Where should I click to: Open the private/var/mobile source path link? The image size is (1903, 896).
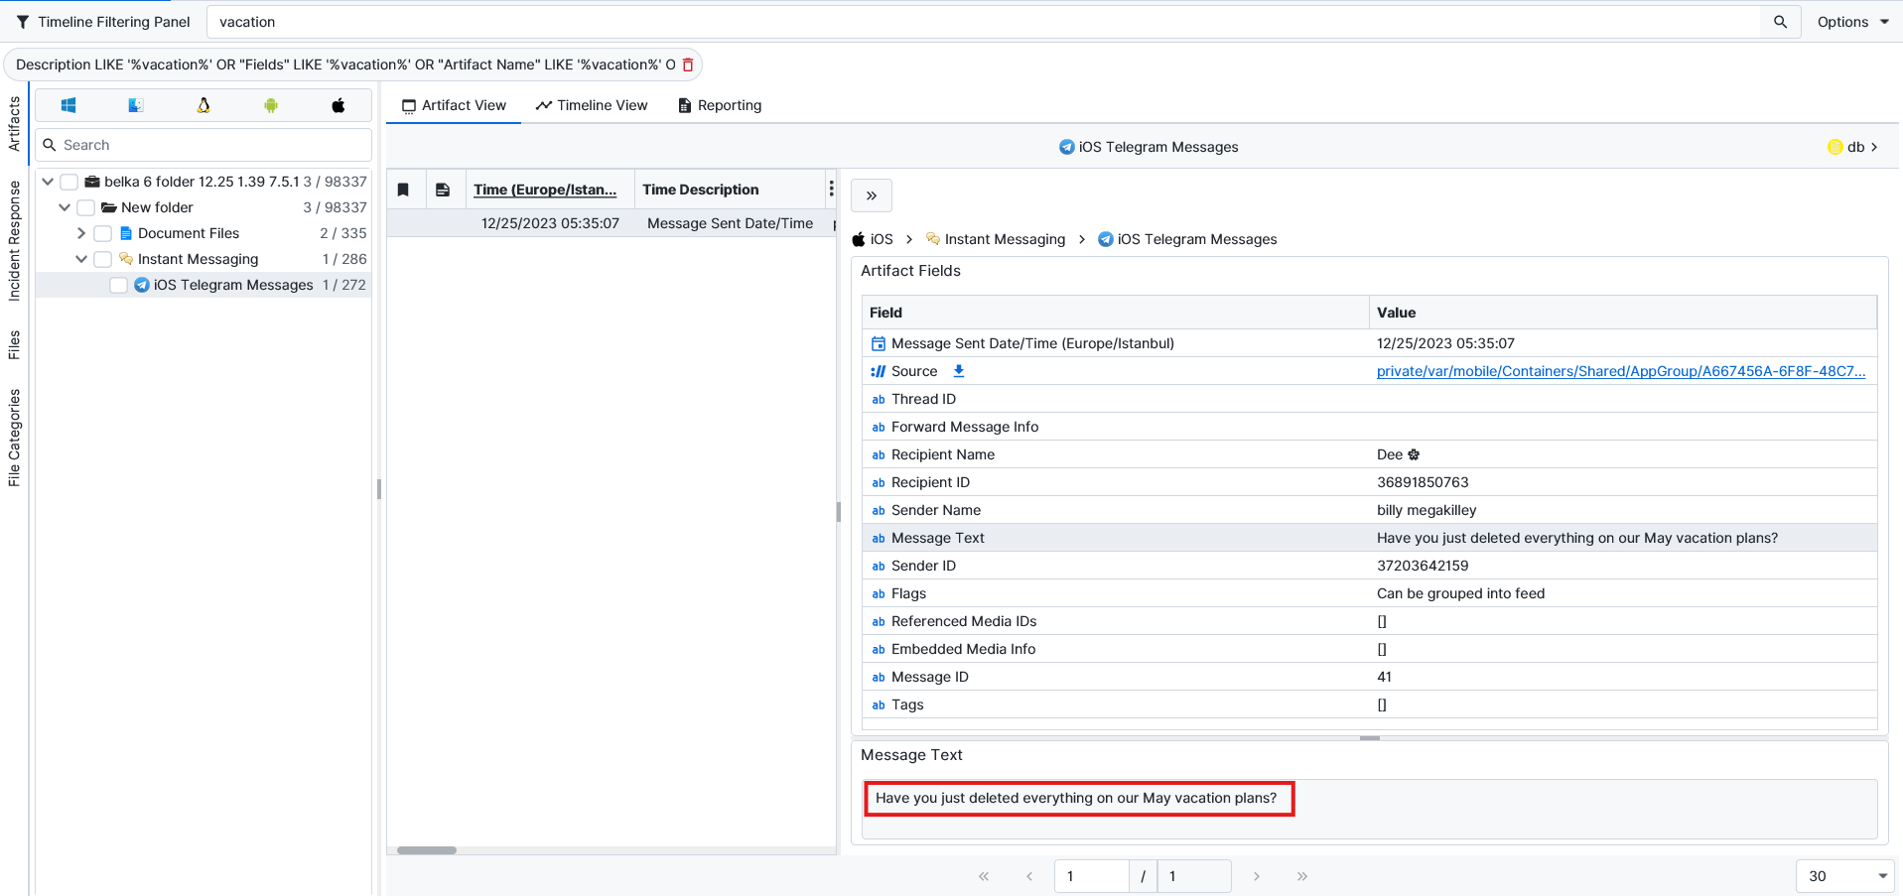1620,371
